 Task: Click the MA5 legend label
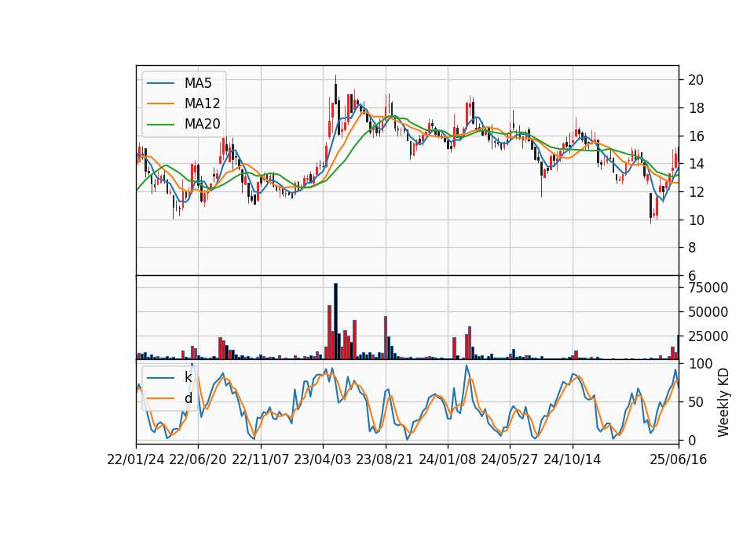198,83
